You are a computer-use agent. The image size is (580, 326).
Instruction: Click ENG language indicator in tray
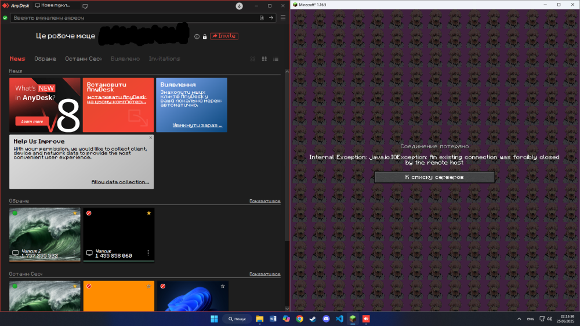pyautogui.click(x=531, y=319)
